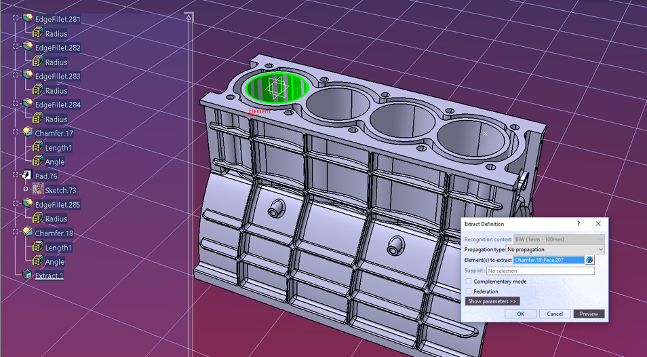The image size is (647, 357).
Task: Cancel the Extract Definition dialog
Action: (555, 314)
